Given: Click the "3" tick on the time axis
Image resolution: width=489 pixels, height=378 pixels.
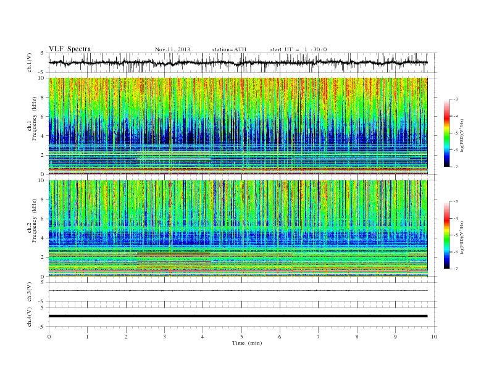Looking at the screenshot, I should point(164,337).
